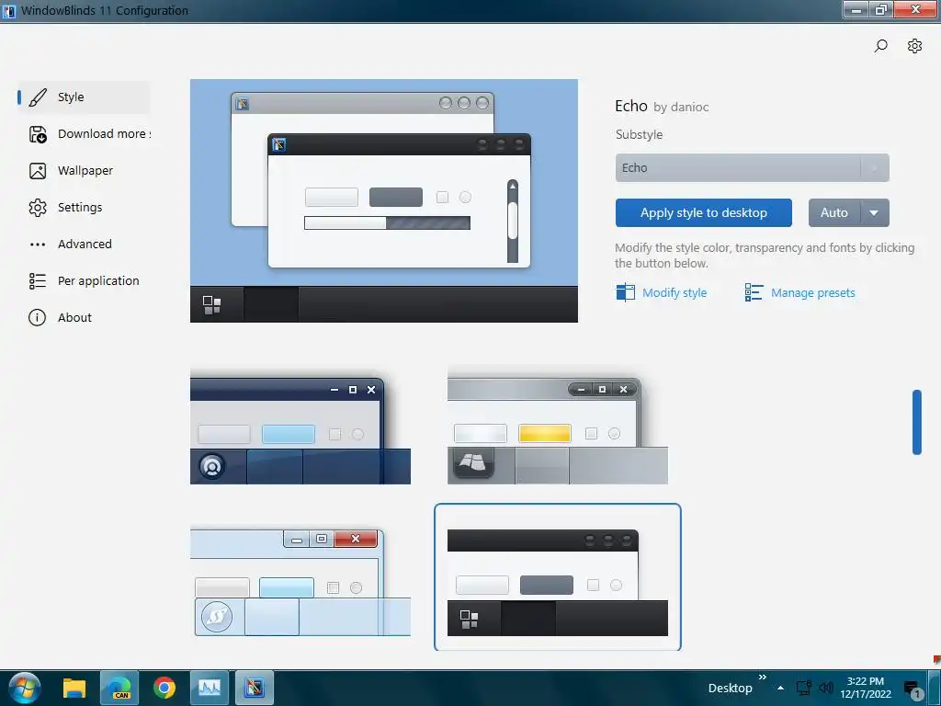Click the WindowBlinds title bar app icon
Screen dimensions: 941x706
[x=9, y=11]
